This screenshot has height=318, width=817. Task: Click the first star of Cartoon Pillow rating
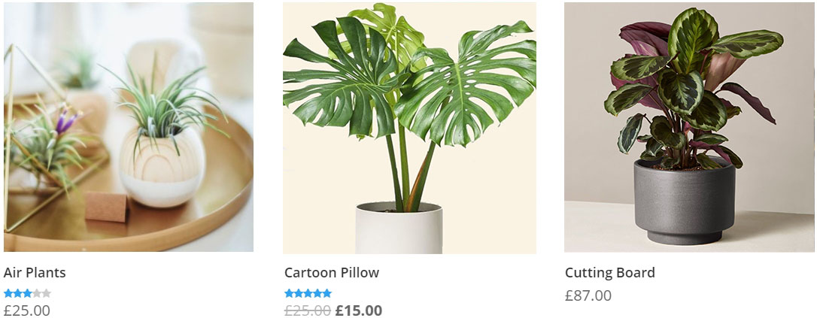[289, 293]
